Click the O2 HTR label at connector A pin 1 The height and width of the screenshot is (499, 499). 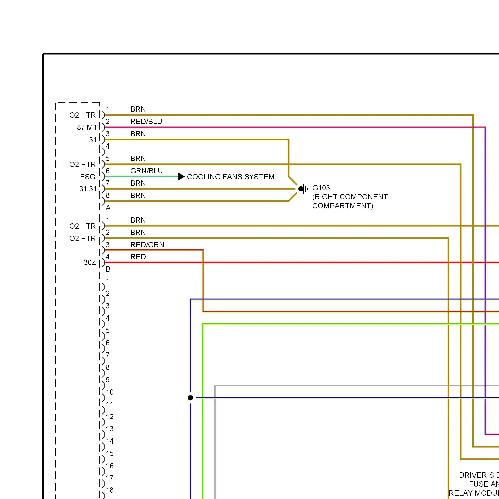coord(83,115)
